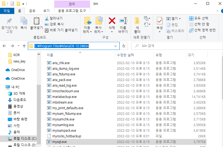Open 사진 (Pictures) in the sidebar

coord(14,126)
